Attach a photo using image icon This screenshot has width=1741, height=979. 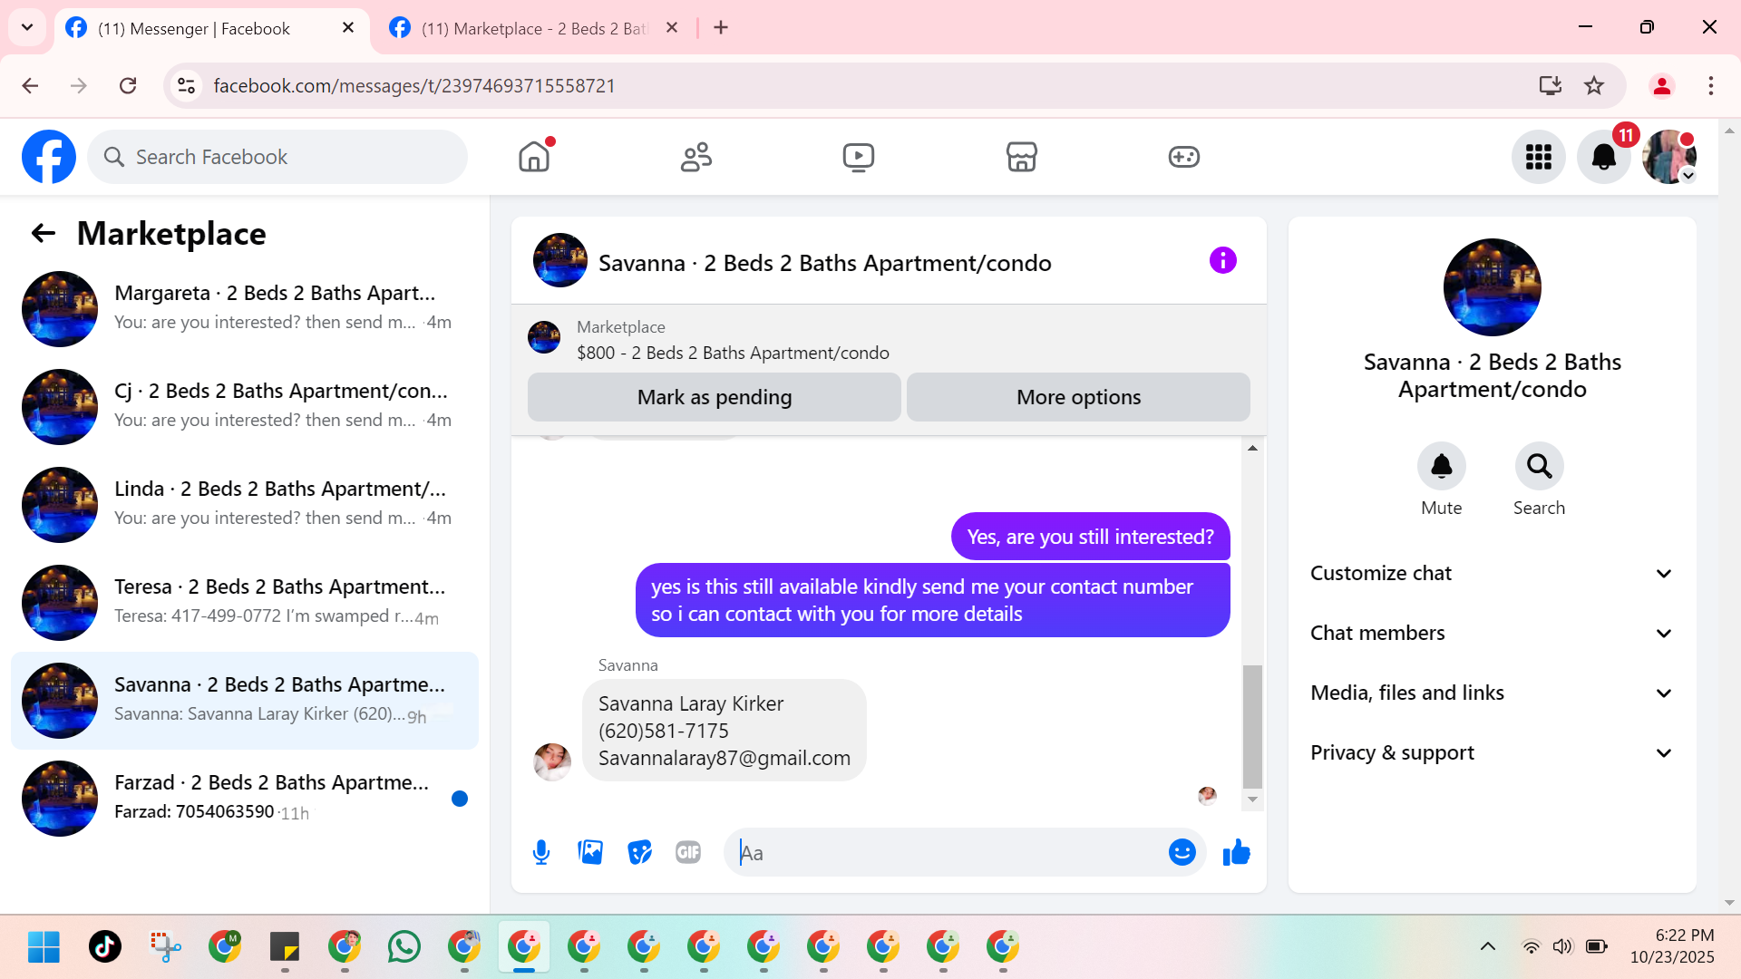pos(590,852)
